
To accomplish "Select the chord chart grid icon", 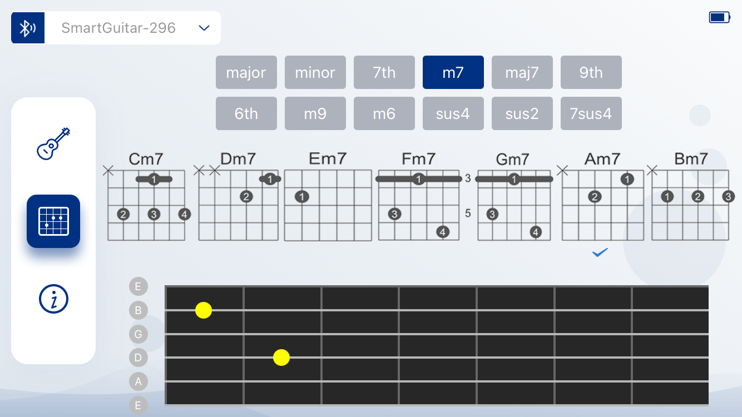I will pos(53,221).
